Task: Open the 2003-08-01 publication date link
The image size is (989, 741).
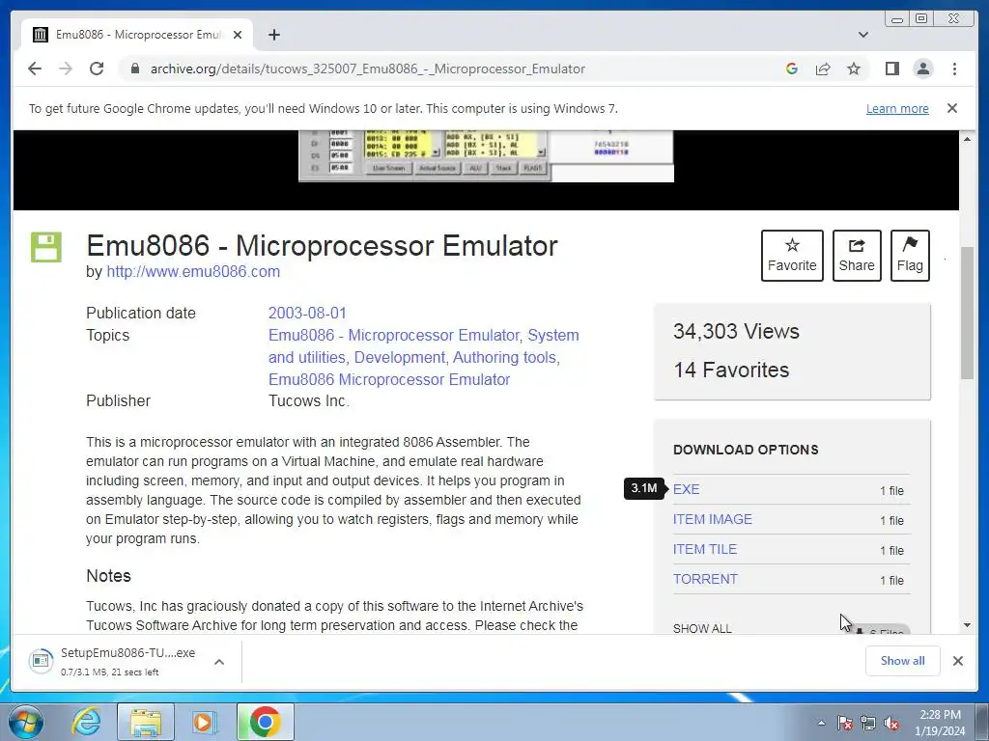Action: [307, 314]
